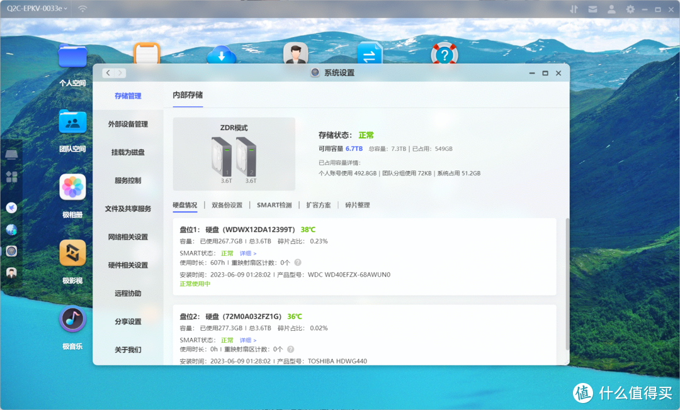The image size is (680, 410).
Task: Click help icon beside disk 2 remapped sectors
Action: pos(290,349)
